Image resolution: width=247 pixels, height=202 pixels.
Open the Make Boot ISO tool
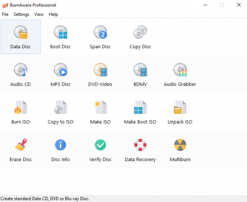click(x=140, y=112)
